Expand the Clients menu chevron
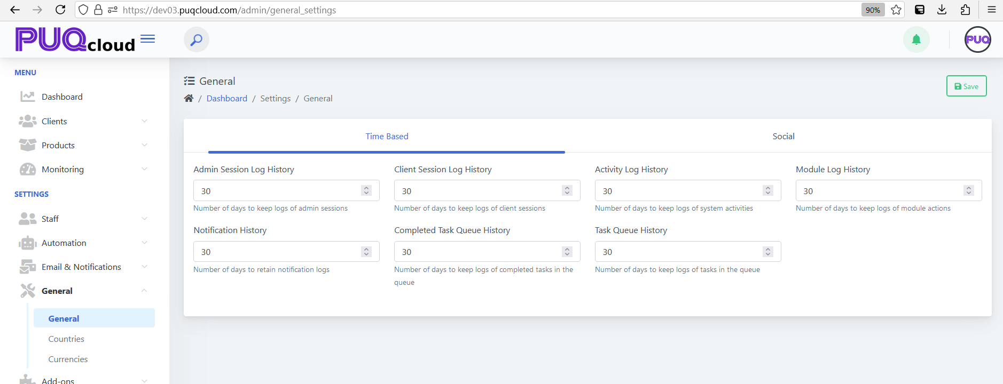The width and height of the screenshot is (1003, 384). point(144,121)
